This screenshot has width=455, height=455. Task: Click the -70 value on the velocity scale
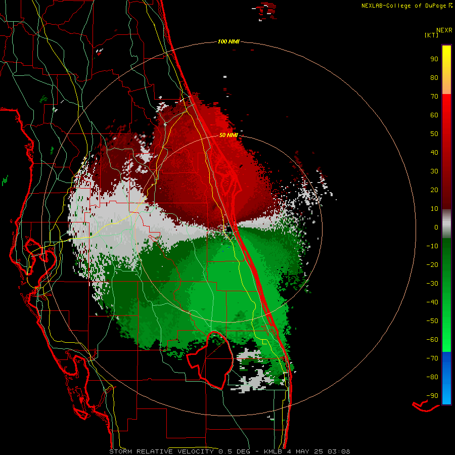(432, 358)
